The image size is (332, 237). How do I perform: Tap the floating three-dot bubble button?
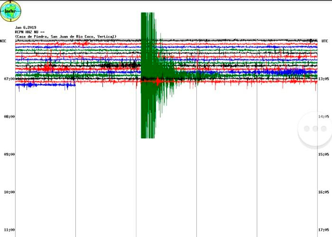click(314, 128)
